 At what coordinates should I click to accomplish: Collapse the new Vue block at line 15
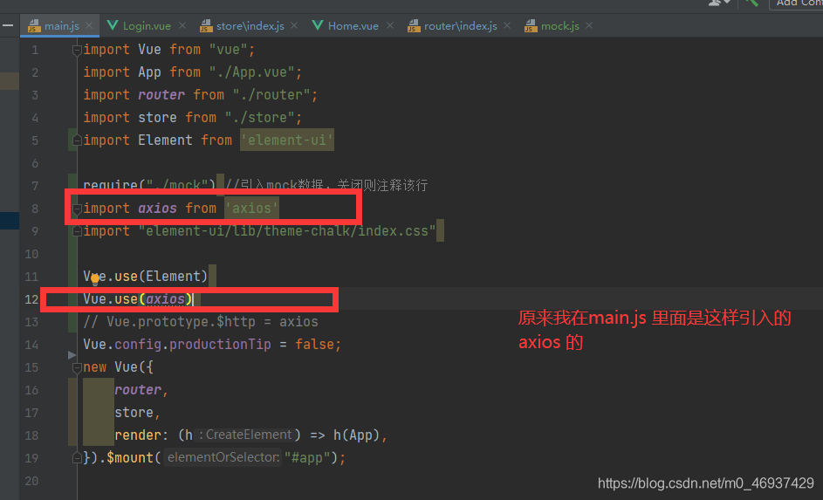(x=77, y=367)
